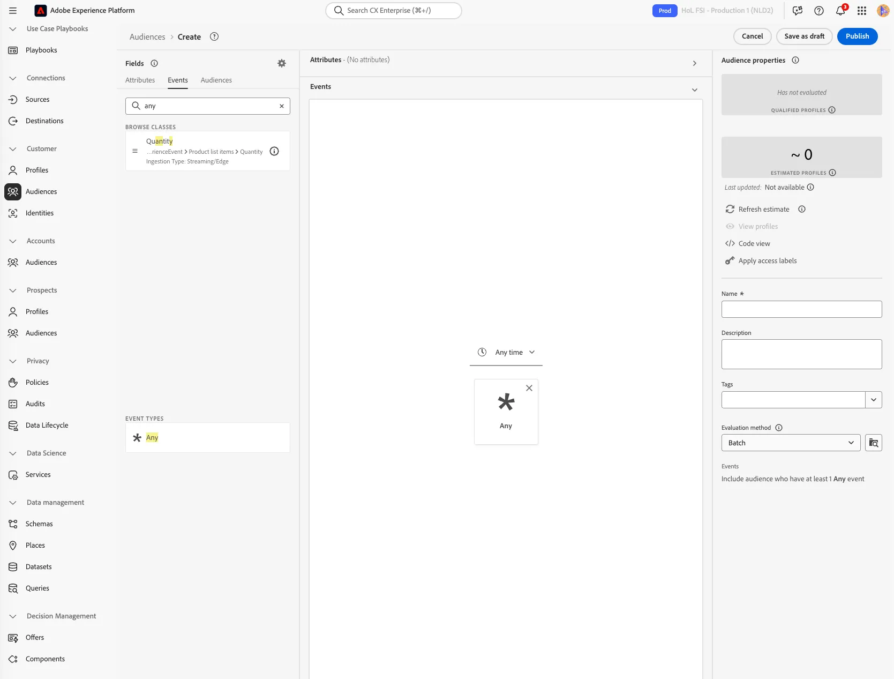This screenshot has width=894, height=679.
Task: Click the audience Name field
Action: coord(802,309)
